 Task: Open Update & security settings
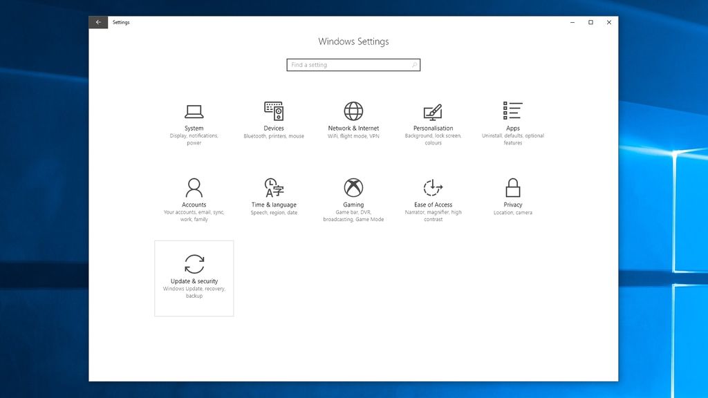pos(194,272)
